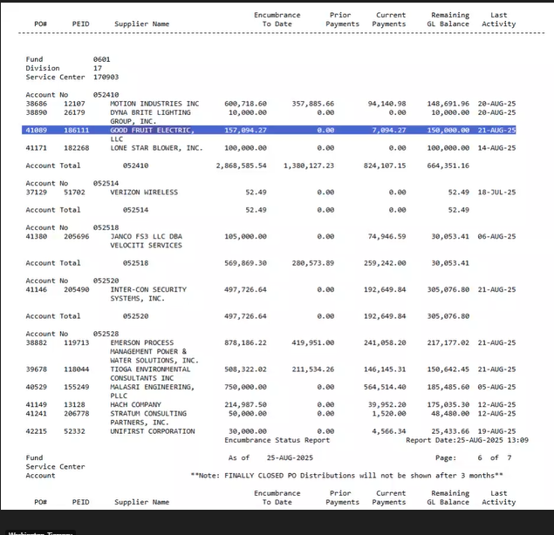Select UNIFIRST CORPORATION supplier name
The image size is (554, 535).
coord(153,431)
